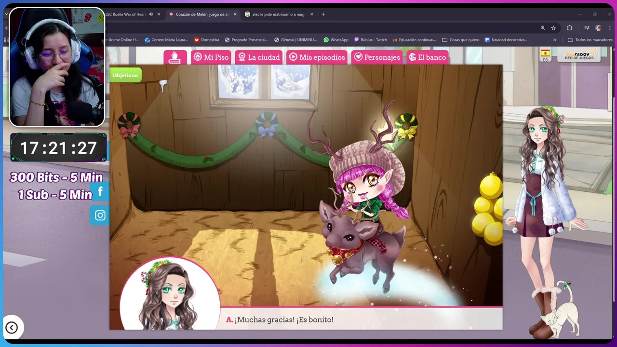Close the Corazón de Melón tab
Viewport: 617px width, 347px height.
235,14
